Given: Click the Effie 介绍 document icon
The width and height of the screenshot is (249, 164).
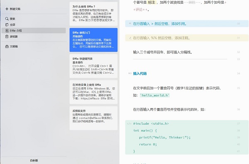Looking at the screenshot, I should [7, 31].
